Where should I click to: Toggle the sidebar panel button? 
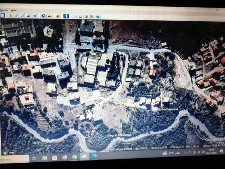click(x=2, y=15)
